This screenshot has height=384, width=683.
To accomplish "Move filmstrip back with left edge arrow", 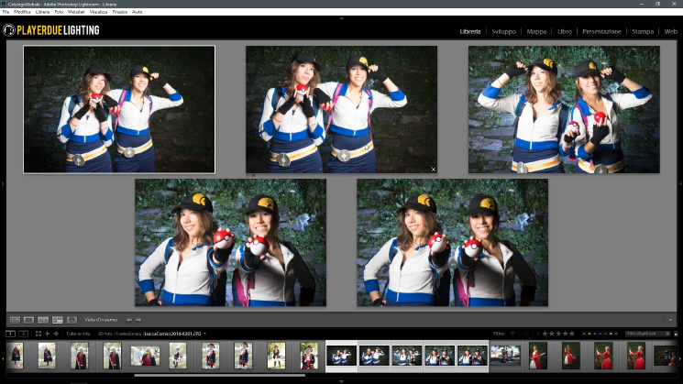I will [3, 359].
